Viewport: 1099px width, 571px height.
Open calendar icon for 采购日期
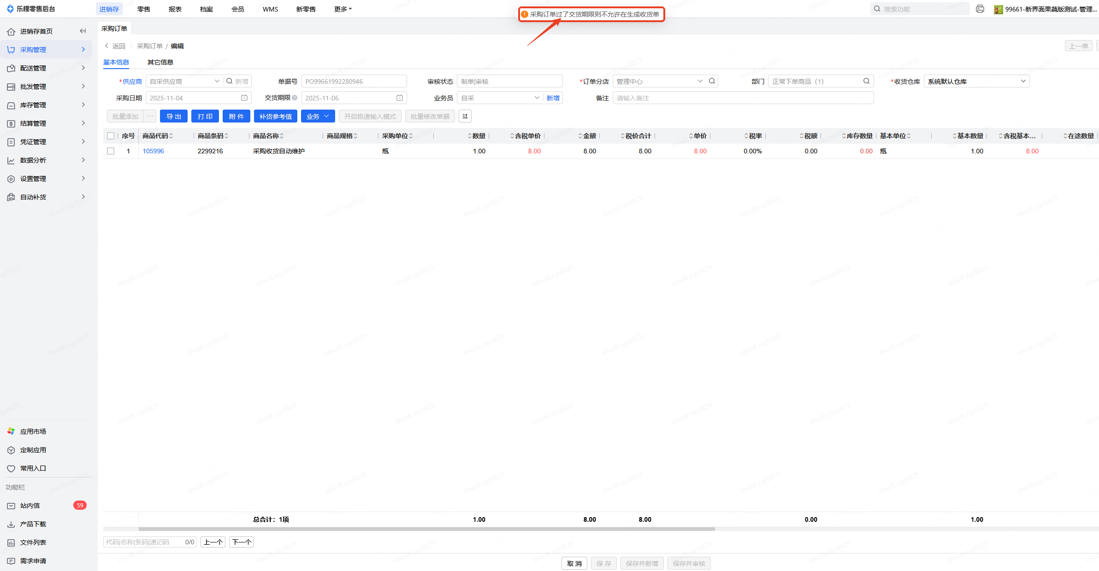(x=244, y=98)
